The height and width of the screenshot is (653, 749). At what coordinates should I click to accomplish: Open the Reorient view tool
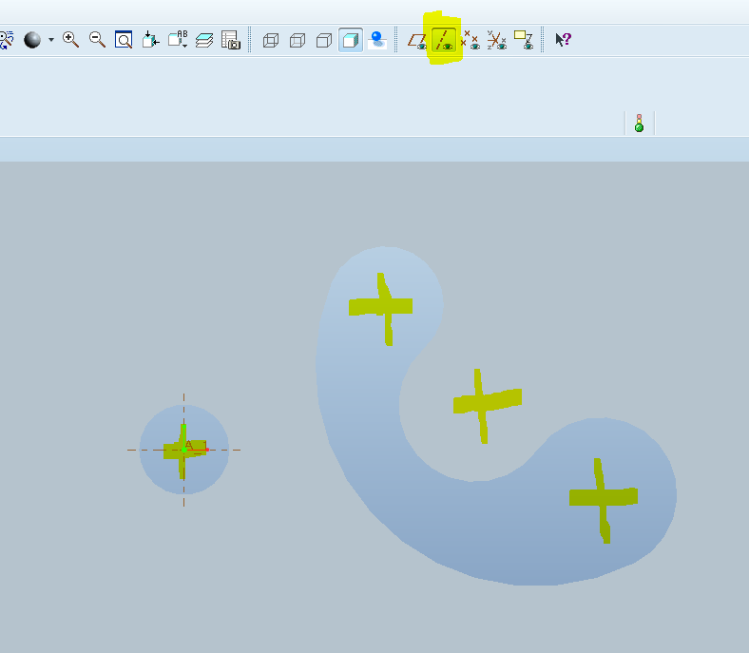(x=150, y=40)
